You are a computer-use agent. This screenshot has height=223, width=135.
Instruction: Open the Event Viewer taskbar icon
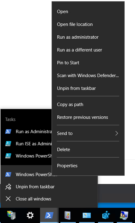(67, 215)
